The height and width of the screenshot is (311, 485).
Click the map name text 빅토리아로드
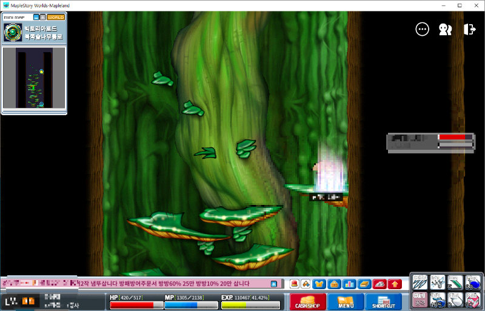(41, 28)
